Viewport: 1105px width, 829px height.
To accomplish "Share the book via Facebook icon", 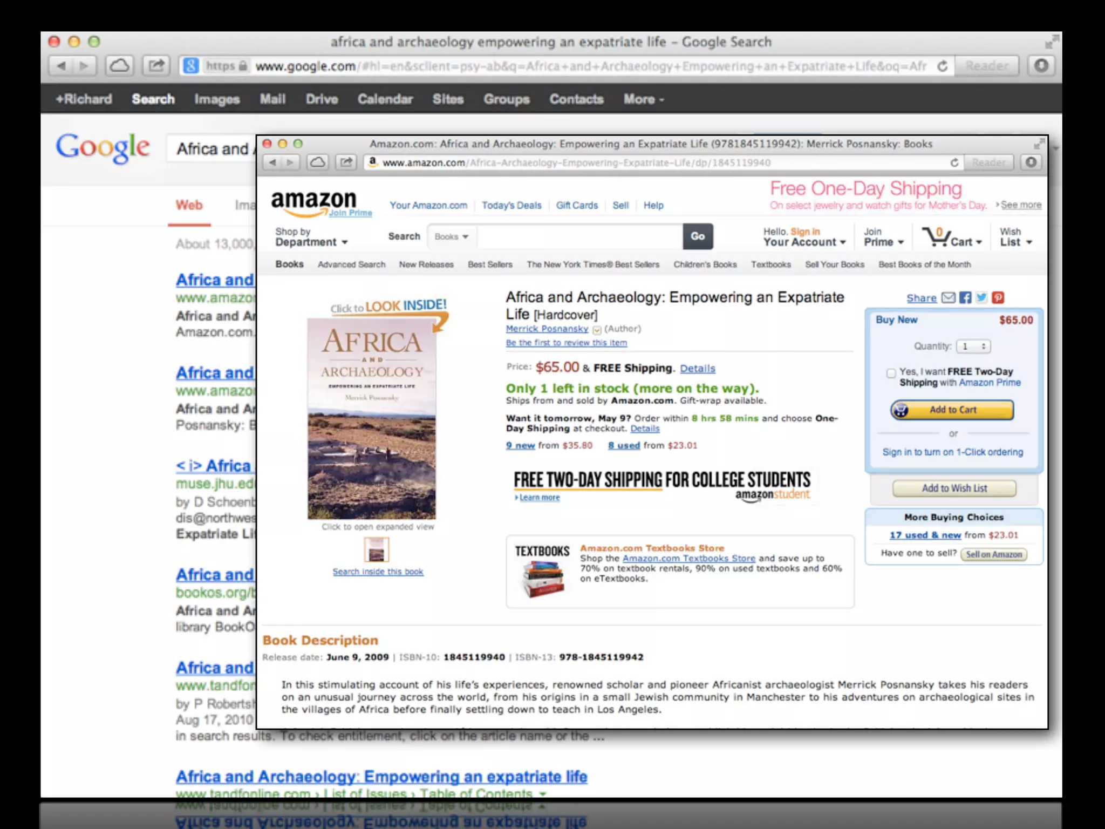I will [x=965, y=298].
